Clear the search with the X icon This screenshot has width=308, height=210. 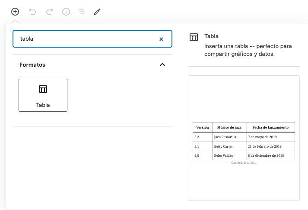click(161, 39)
